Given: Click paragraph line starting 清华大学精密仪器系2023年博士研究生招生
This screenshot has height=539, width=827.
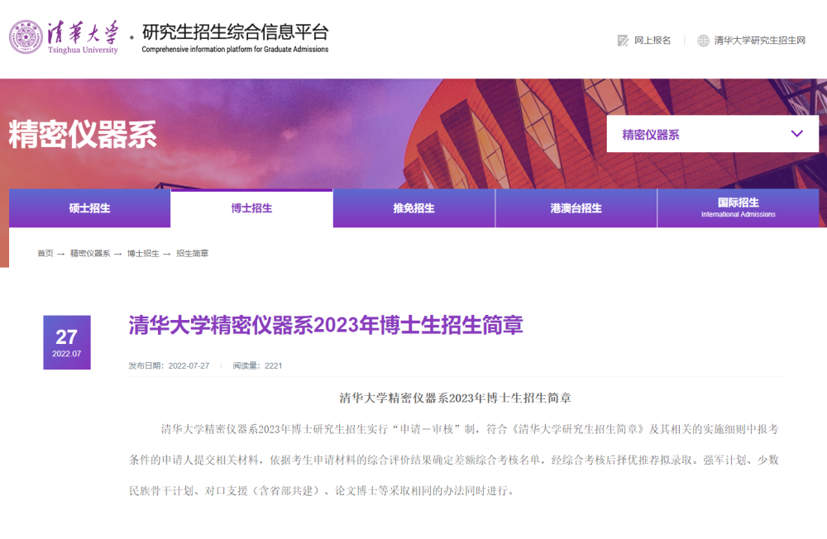Looking at the screenshot, I should pos(470,429).
